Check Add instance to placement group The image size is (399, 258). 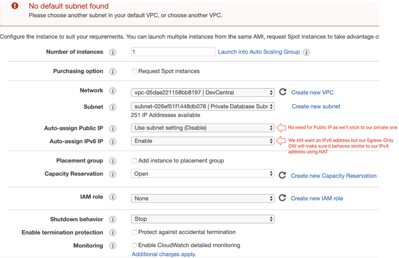[134, 161]
